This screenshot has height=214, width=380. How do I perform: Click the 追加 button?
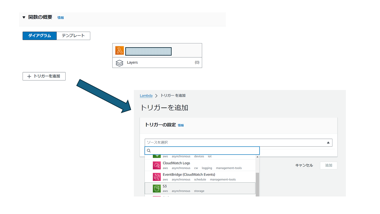(x=328, y=165)
